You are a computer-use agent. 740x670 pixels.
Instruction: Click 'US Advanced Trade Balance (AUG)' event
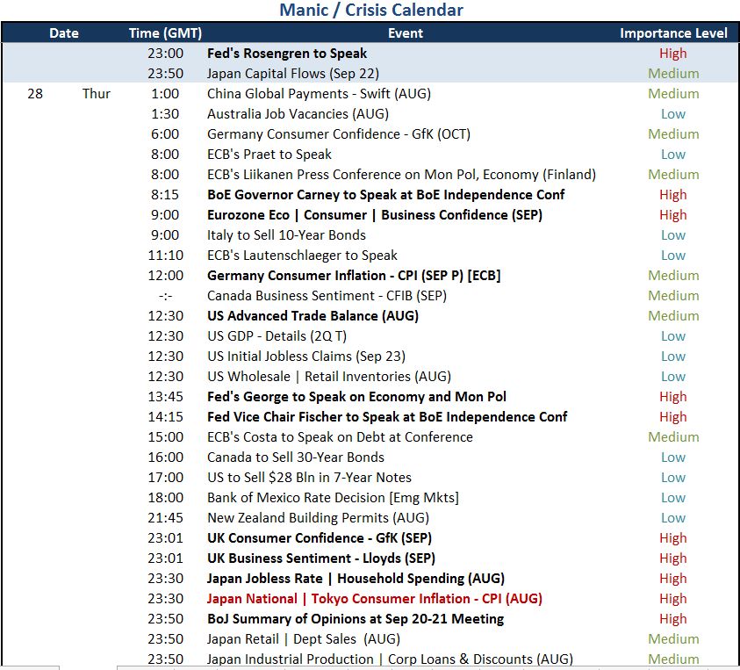313,316
